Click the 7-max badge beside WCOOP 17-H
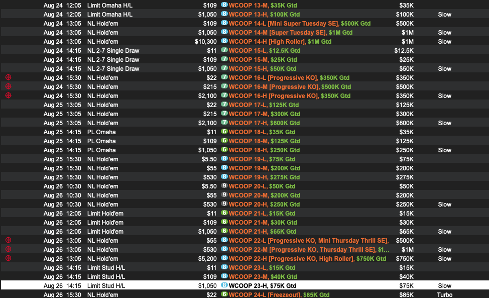 (224, 122)
